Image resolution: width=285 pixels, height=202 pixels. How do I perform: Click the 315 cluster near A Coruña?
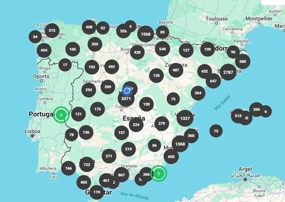[x=52, y=30]
